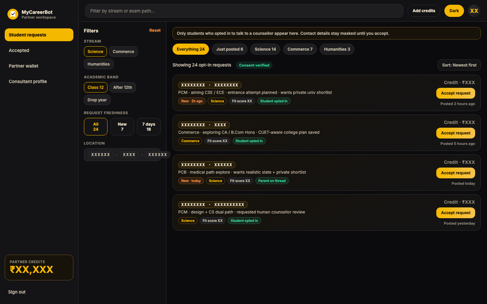The height and width of the screenshot is (304, 487).
Task: Click Commerce tag on the CA request
Action: (x=190, y=141)
